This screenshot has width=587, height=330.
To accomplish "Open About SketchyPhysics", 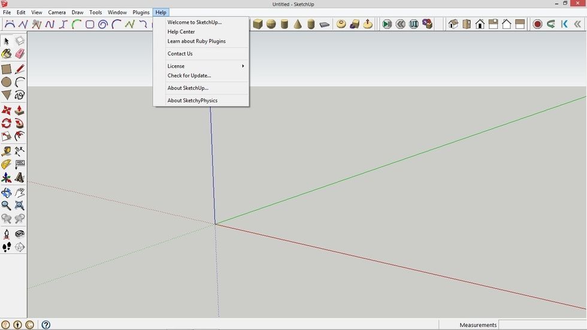I will [x=192, y=101].
